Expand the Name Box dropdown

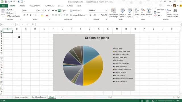coord(13,24)
